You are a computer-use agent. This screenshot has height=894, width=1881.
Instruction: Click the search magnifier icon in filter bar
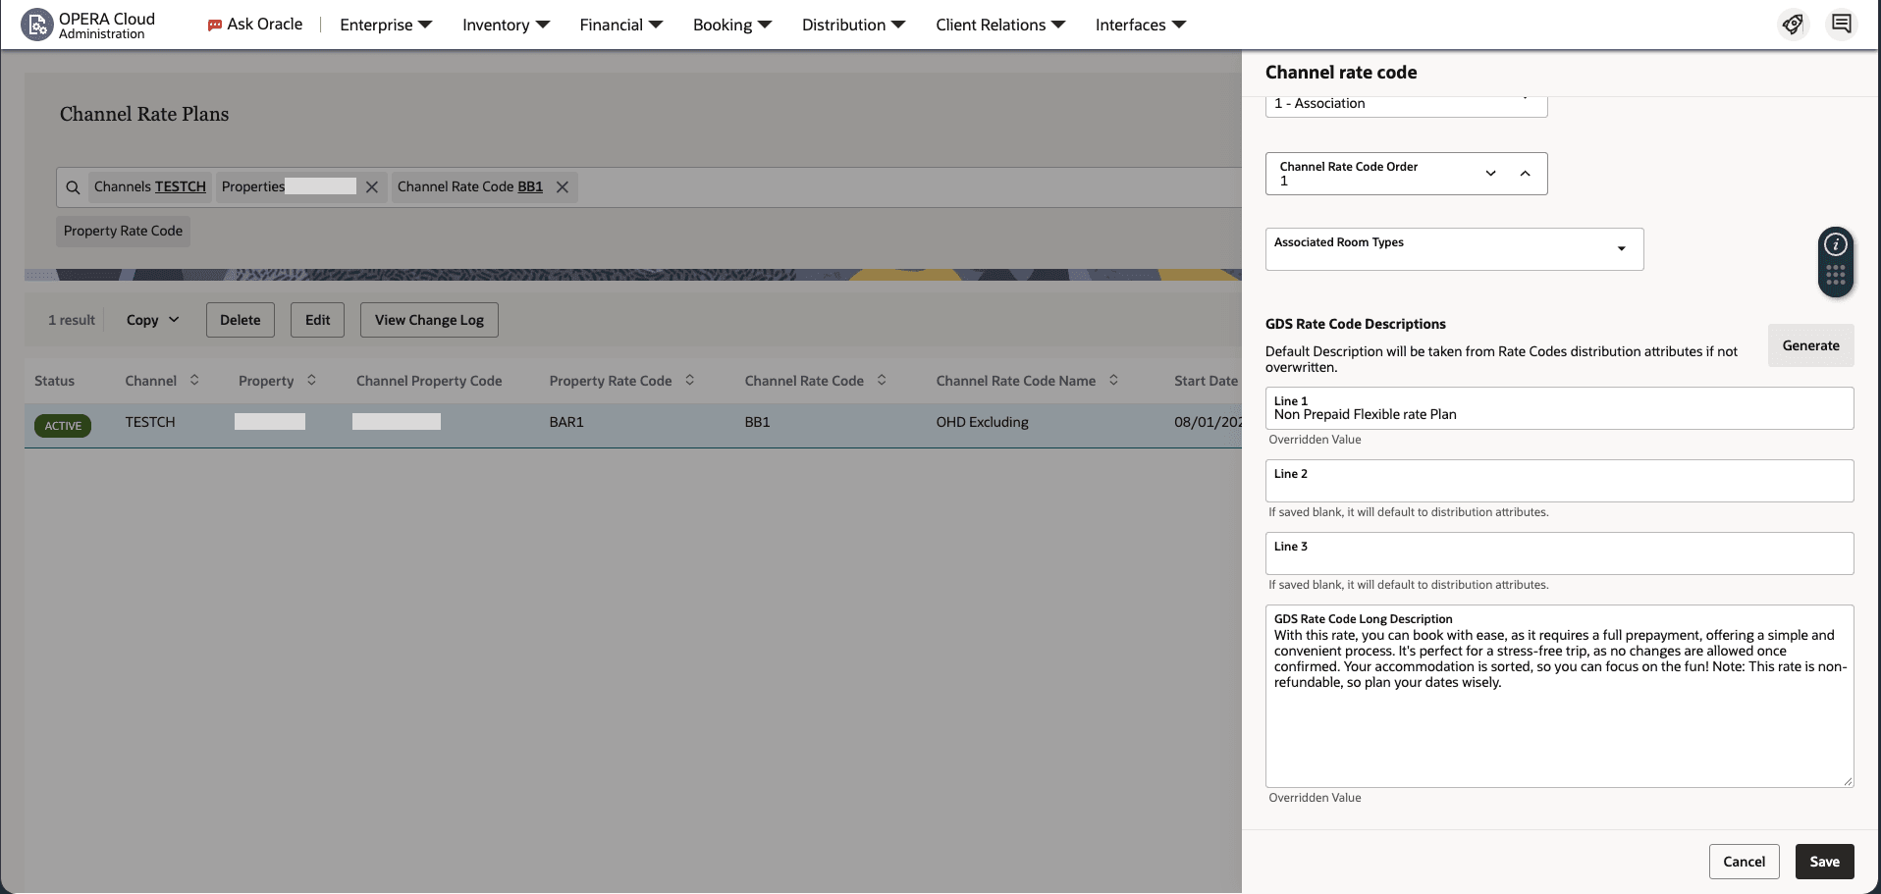pos(73,187)
